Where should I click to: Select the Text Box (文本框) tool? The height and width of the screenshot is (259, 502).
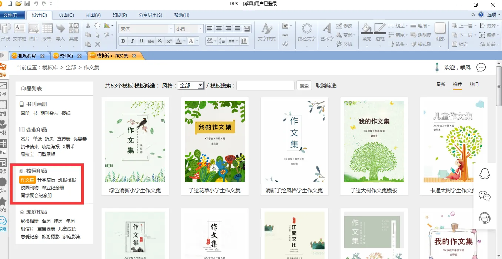click(x=20, y=32)
